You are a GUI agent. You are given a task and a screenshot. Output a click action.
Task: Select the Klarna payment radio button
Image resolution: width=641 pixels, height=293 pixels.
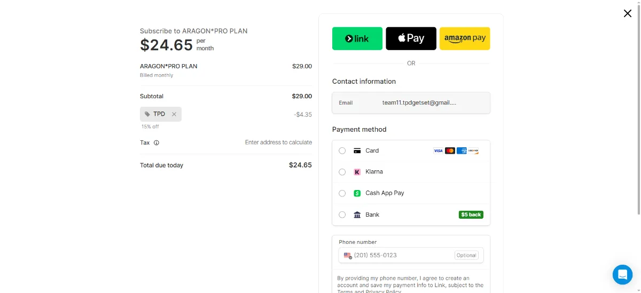point(342,172)
